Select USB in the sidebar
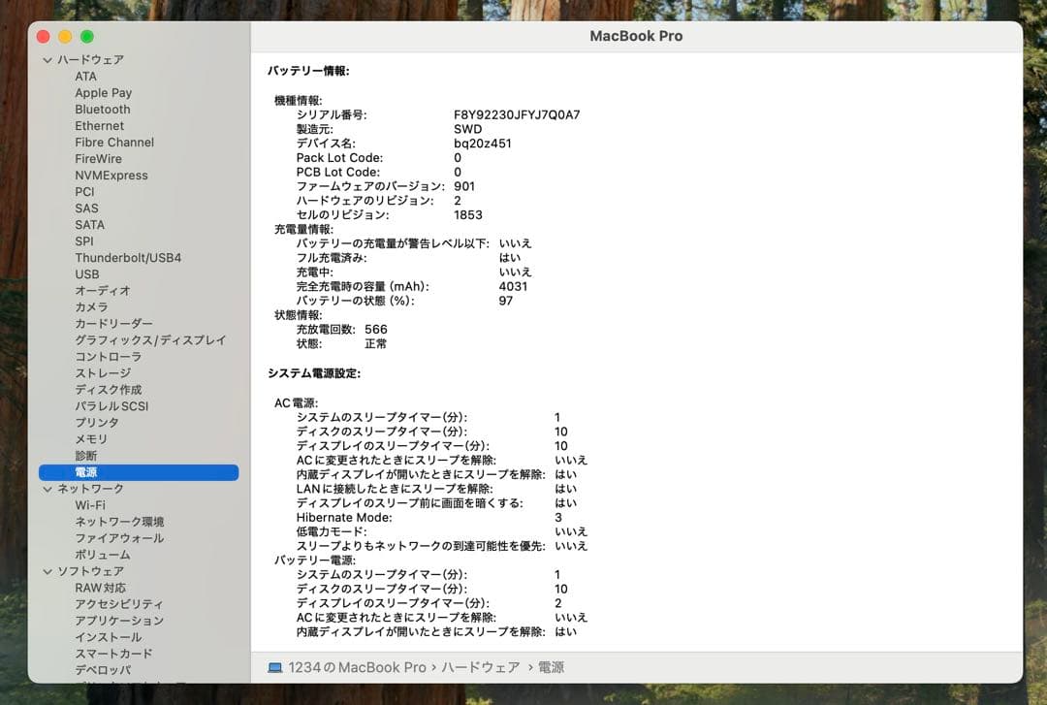This screenshot has height=705, width=1047. tap(86, 273)
